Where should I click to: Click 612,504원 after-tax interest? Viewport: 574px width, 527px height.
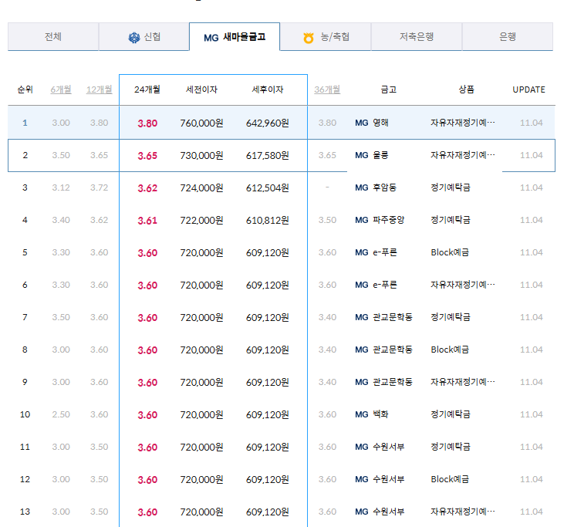click(x=268, y=187)
